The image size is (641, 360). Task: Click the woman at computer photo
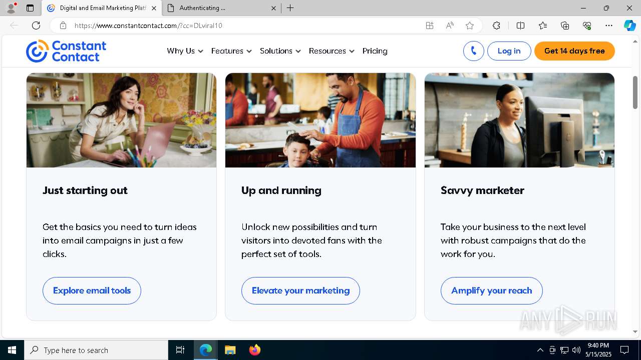pyautogui.click(x=519, y=120)
